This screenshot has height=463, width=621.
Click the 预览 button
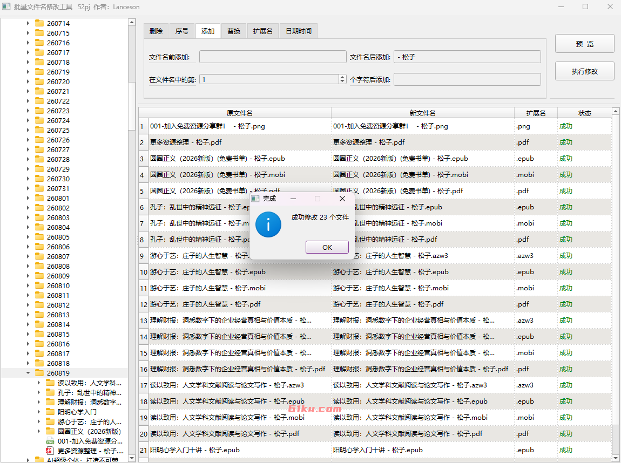(x=585, y=44)
